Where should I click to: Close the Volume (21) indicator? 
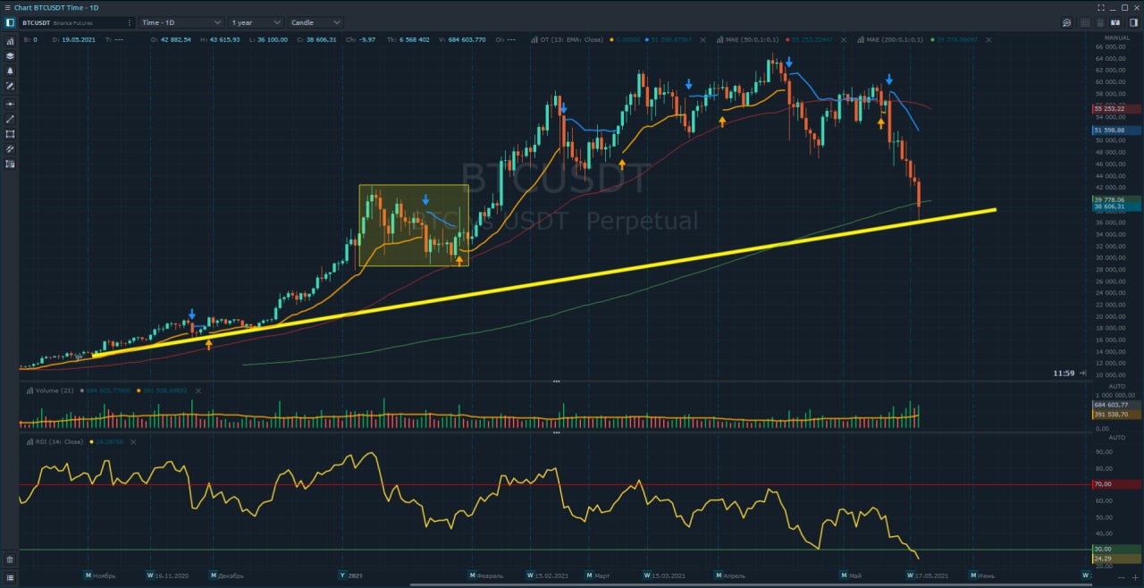(x=198, y=391)
